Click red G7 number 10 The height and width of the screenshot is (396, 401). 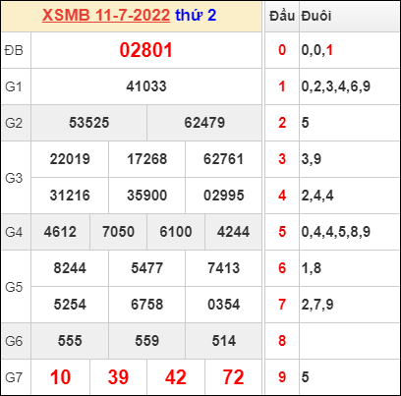point(60,377)
